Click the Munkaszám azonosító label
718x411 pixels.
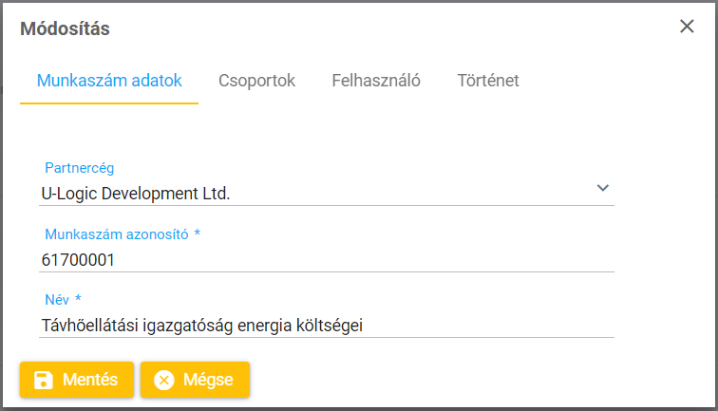(x=117, y=234)
